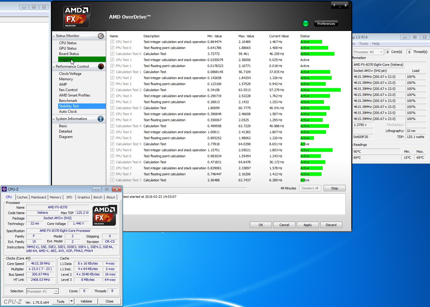This screenshot has height=307, width=430.
Task: Toggle the FPU Test 0 checkbox
Action: 112,48
